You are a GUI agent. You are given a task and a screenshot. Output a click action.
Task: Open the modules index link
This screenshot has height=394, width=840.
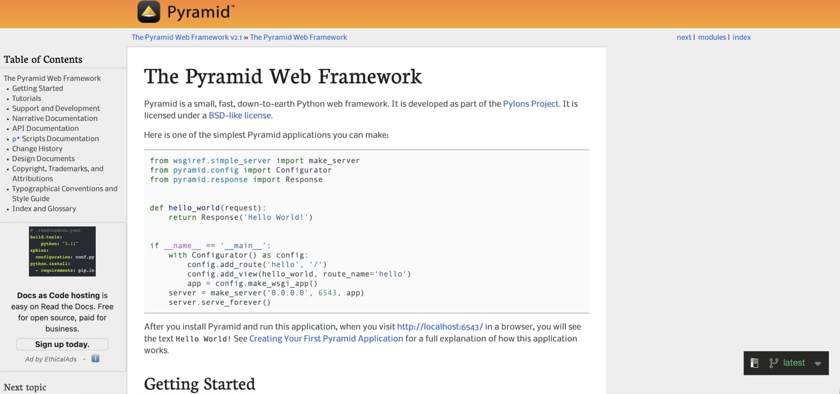click(x=712, y=37)
